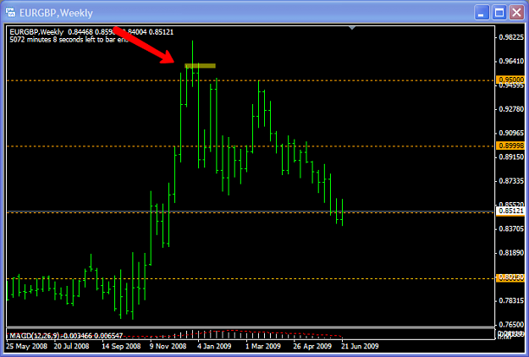Click the 25 May 2008 date label
This screenshot has height=357, width=529.
26,346
